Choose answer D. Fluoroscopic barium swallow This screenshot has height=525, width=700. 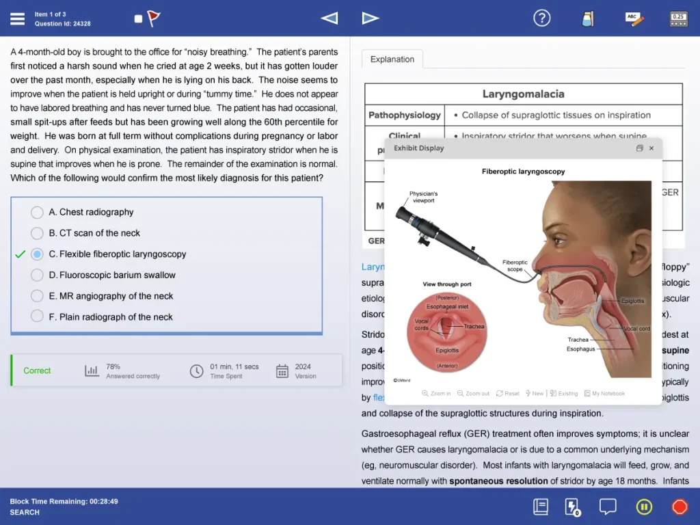pos(37,275)
